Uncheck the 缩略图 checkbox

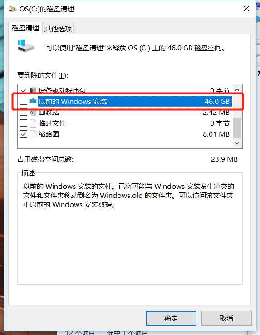24,134
